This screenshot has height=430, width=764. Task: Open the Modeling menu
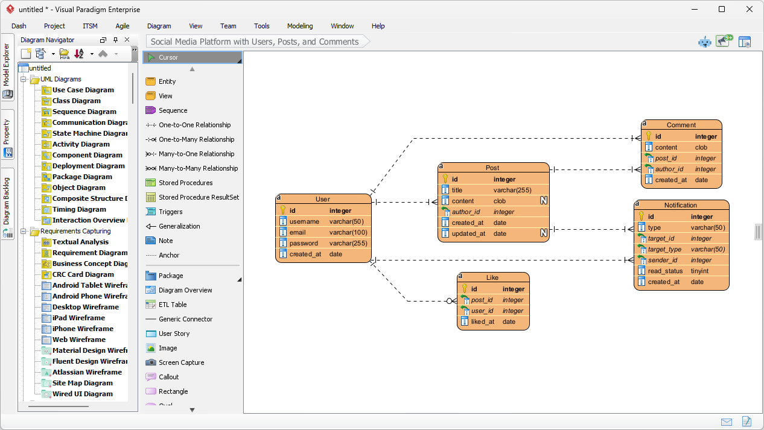(299, 26)
